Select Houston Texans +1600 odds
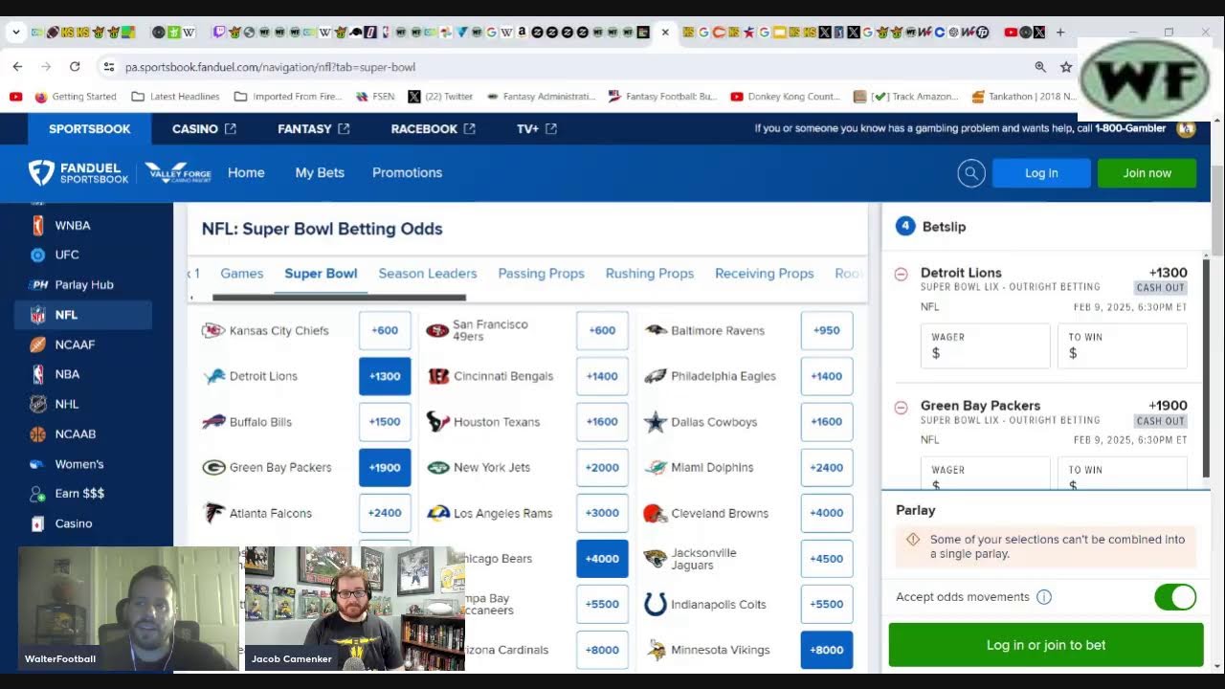 [602, 422]
